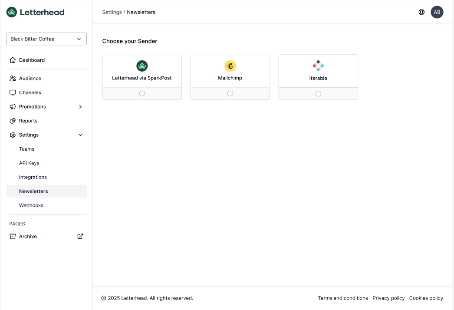Click the Dashboard home icon
The image size is (454, 310).
(x=13, y=60)
